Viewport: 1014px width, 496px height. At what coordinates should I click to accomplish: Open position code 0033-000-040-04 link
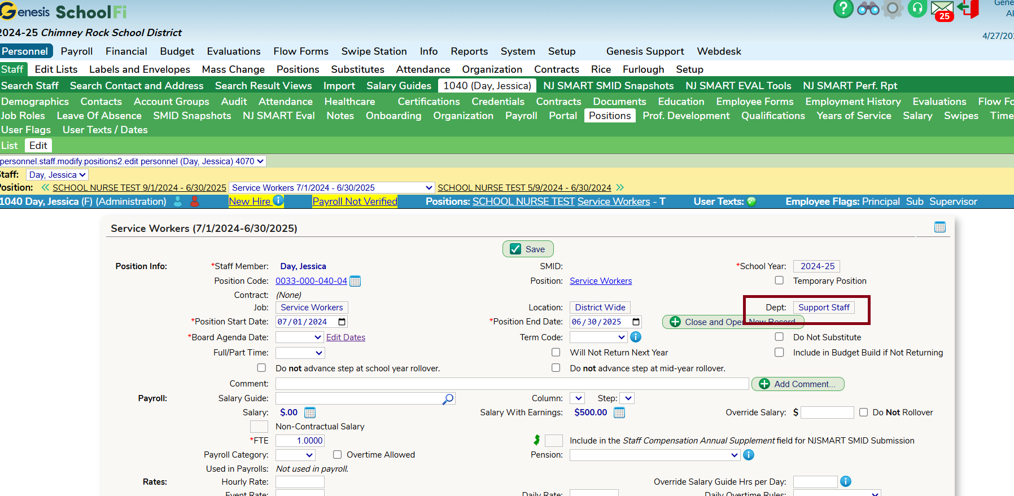311,281
